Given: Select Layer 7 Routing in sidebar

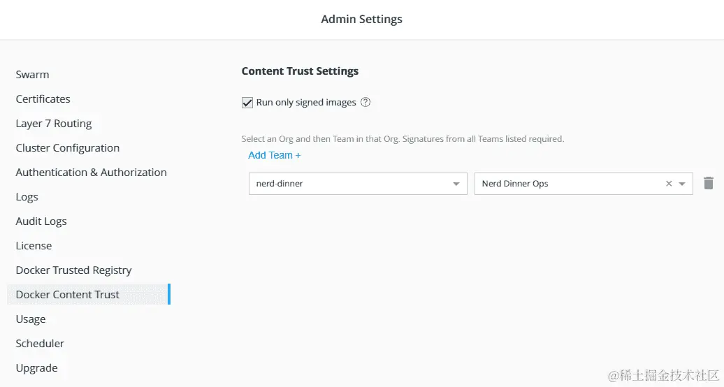Looking at the screenshot, I should pos(54,124).
